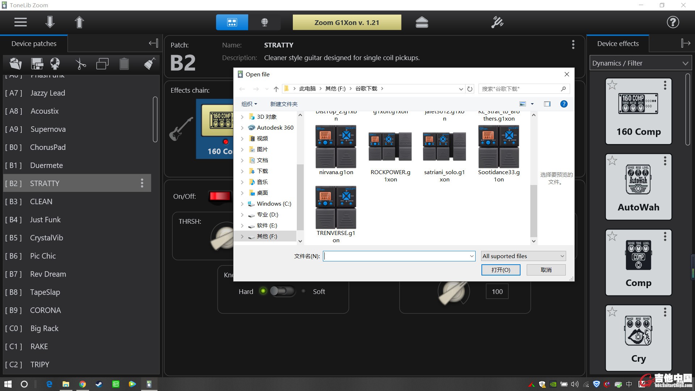Click 此电脑 in the address breadcrumb
The image size is (695, 391).
[x=307, y=89]
